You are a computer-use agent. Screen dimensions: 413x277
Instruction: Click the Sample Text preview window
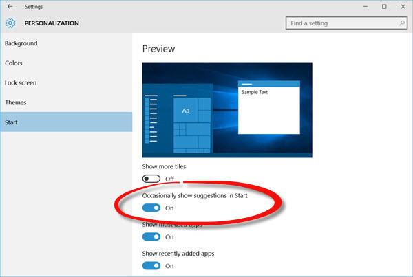pos(269,108)
